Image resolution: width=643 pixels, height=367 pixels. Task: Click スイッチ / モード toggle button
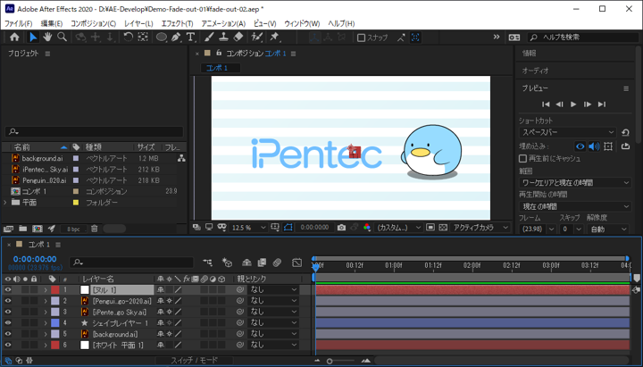click(195, 361)
